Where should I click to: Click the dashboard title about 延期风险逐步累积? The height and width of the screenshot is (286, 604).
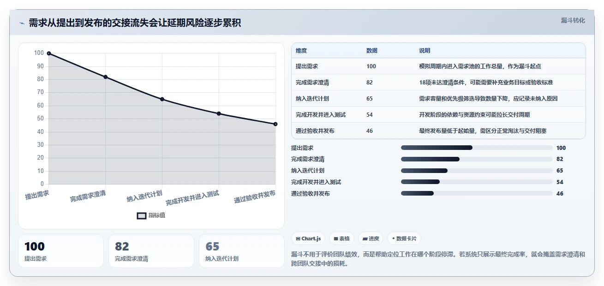click(x=135, y=23)
